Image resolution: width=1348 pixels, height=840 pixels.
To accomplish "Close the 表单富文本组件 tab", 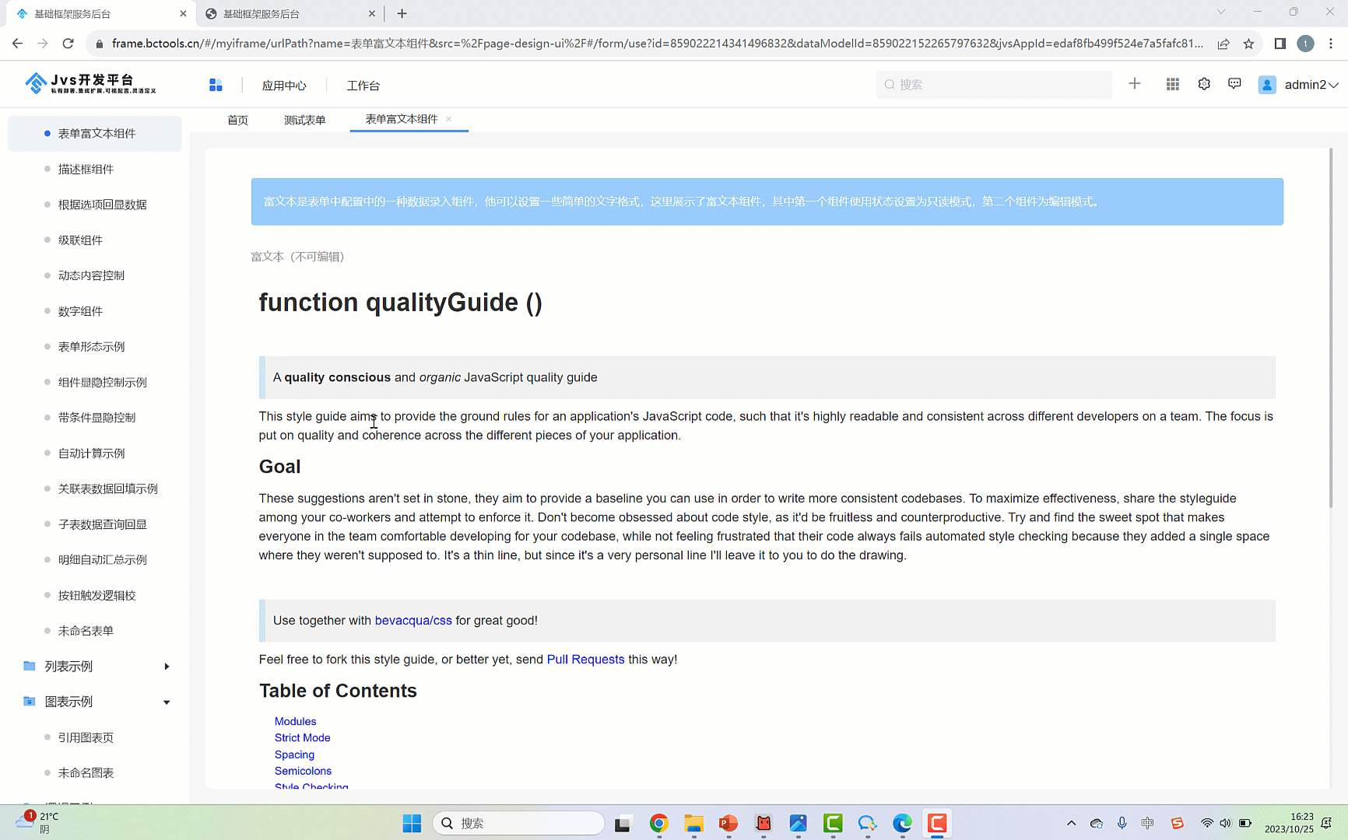I will pos(448,119).
